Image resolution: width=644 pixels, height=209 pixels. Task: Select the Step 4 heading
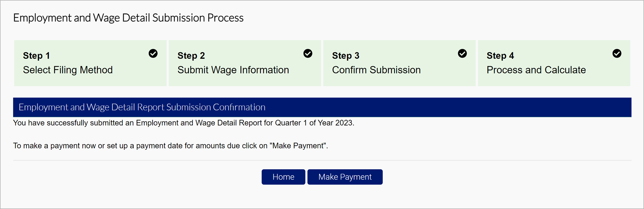point(500,56)
